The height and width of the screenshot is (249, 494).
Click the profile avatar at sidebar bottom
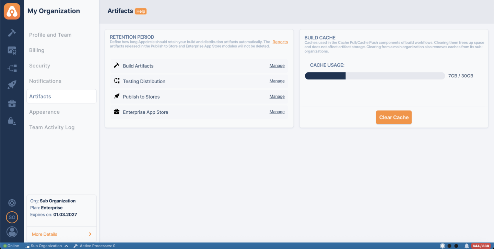tap(12, 232)
